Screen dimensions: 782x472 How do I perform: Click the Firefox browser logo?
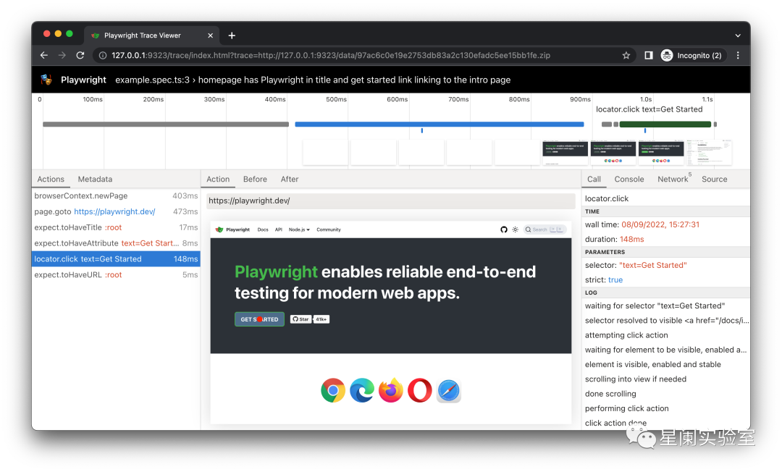click(391, 390)
